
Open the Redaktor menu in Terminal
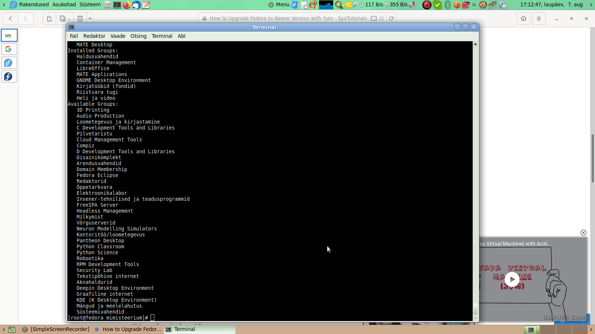point(94,36)
